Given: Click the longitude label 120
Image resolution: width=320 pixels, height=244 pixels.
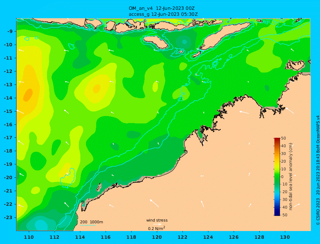Looking at the screenshot, I should point(157,237).
